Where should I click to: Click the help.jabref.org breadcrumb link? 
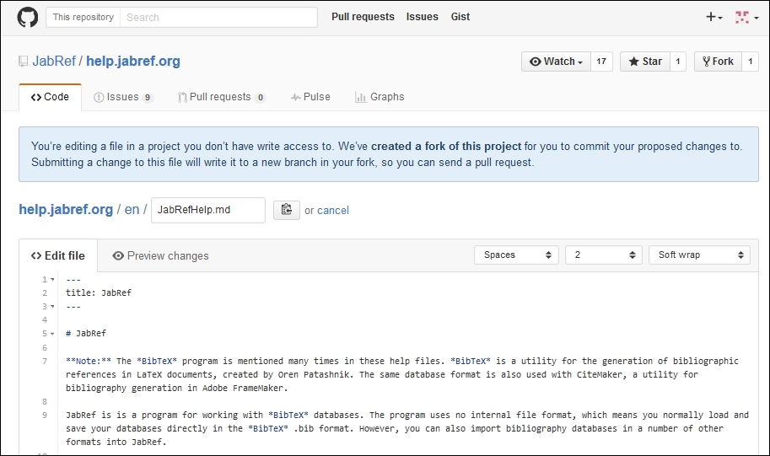[x=66, y=210]
